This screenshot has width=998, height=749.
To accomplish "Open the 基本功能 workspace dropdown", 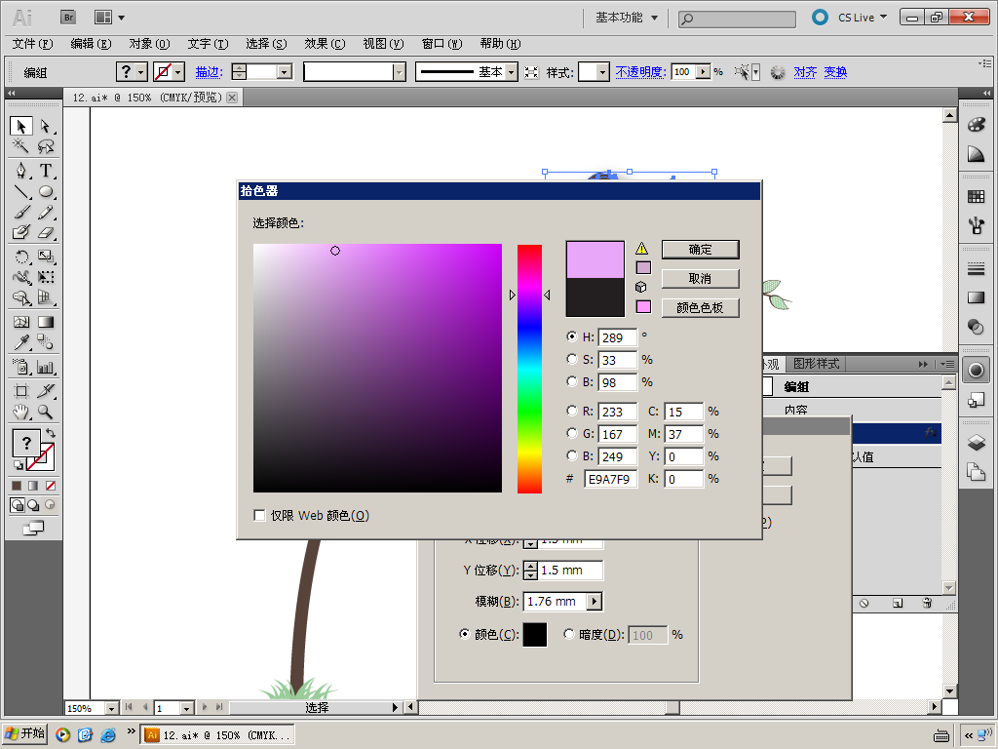I will coord(627,18).
